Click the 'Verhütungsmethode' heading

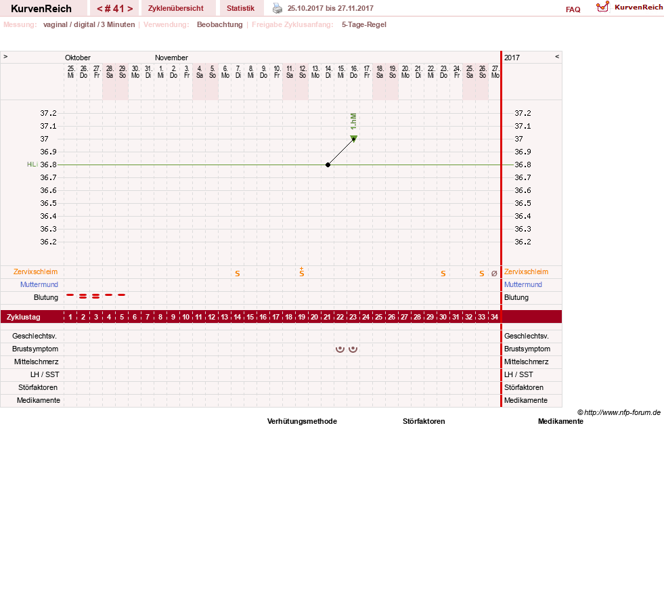click(x=302, y=422)
